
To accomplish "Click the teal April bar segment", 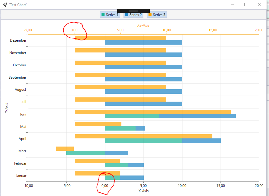I will pos(143,141).
